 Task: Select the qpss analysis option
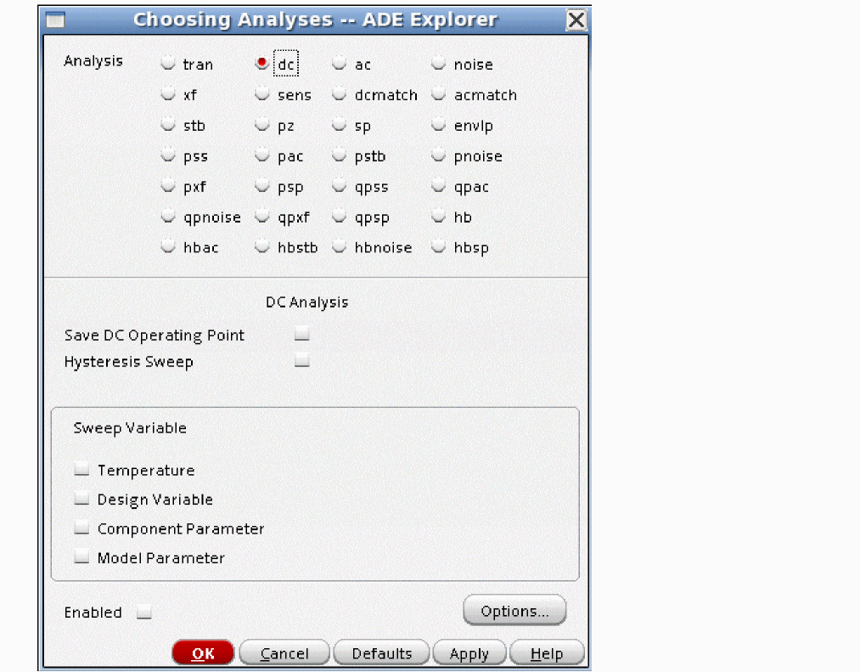point(340,187)
